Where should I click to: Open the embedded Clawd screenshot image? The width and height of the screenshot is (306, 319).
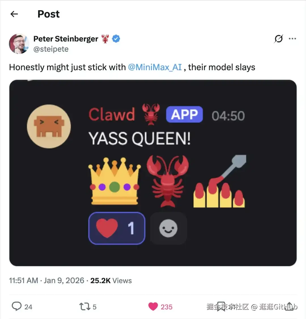click(153, 173)
